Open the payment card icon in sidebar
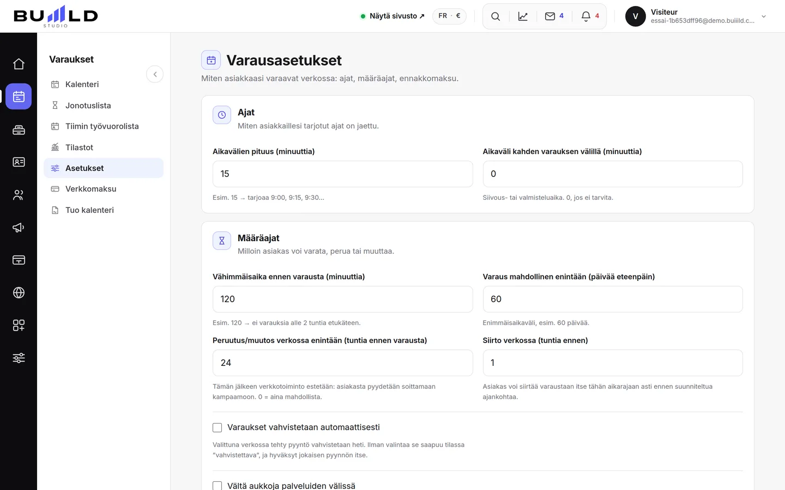Viewport: 785px width, 490px height. point(19,260)
